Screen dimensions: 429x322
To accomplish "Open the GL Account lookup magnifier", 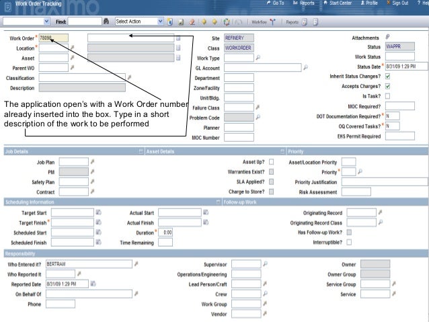I will pos(305,68).
